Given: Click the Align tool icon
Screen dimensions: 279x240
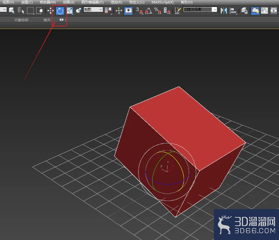Looking at the screenshot, I should [x=233, y=11].
